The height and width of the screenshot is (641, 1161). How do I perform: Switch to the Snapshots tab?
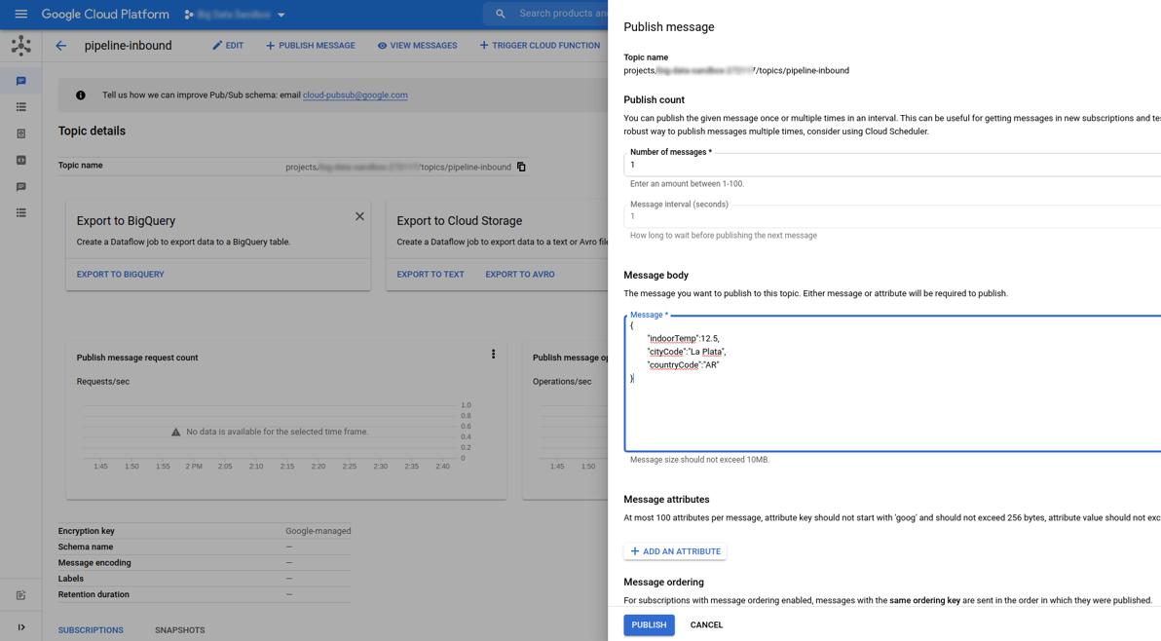[x=179, y=630]
